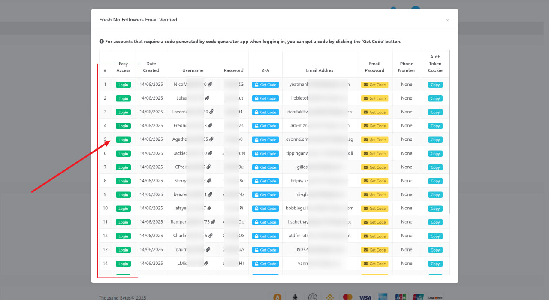Click the Email Password column header
Screen dimensions: 549x300
click(x=374, y=67)
